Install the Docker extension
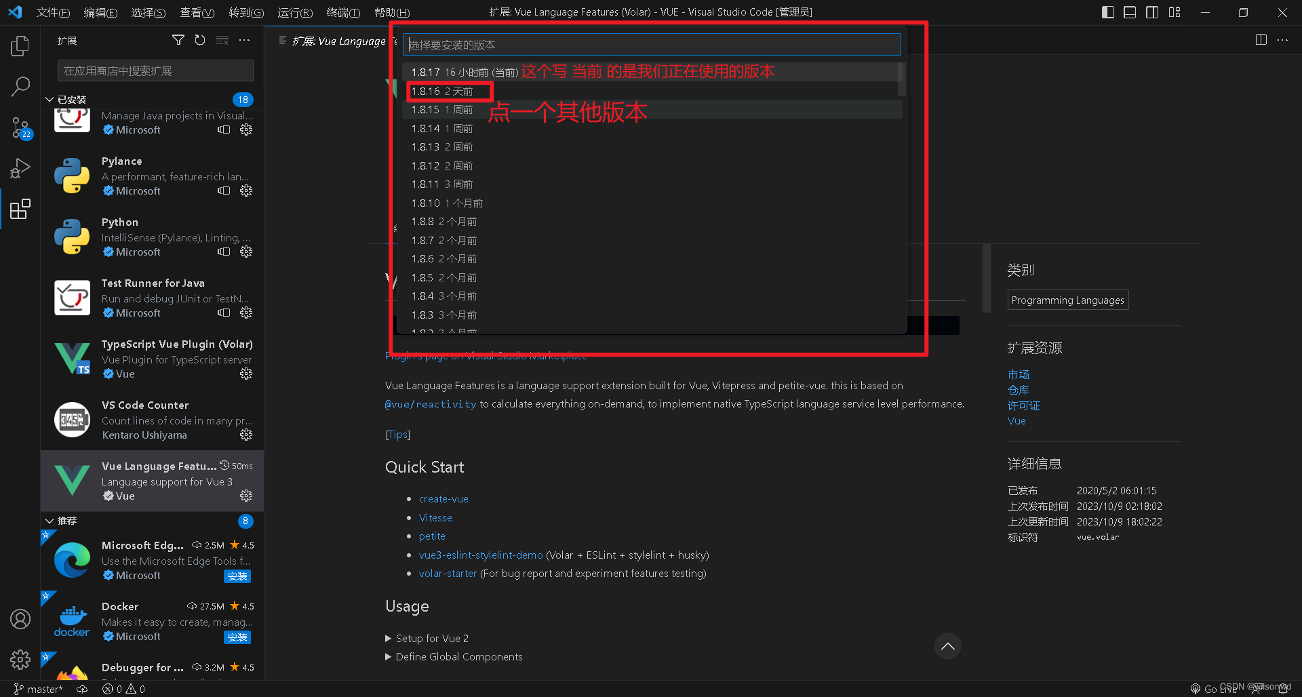 237,637
